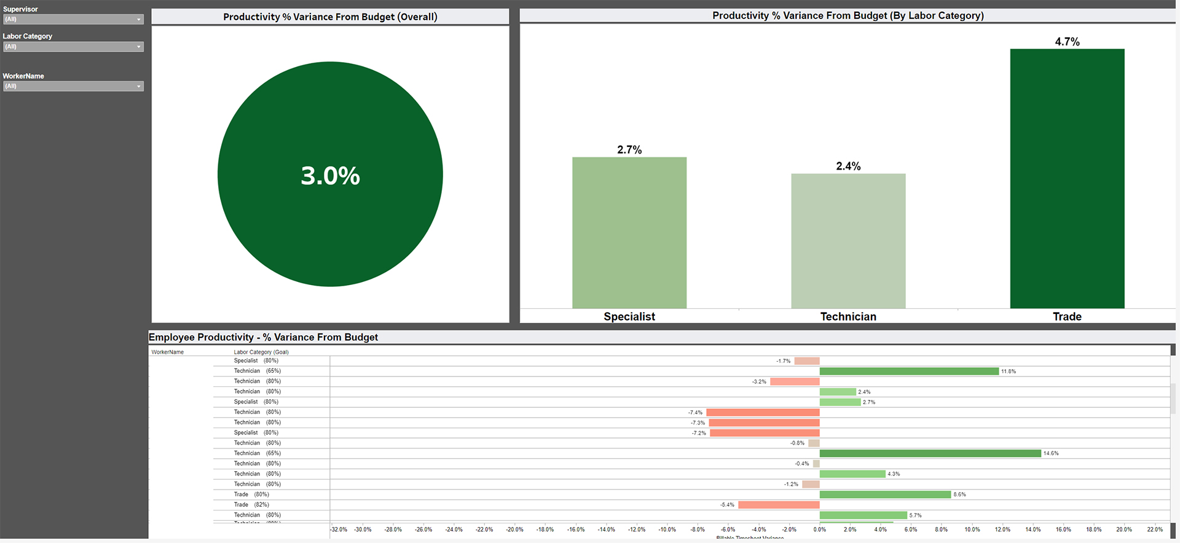This screenshot has width=1180, height=543.
Task: Select the -7.4% red variance bar
Action: click(762, 413)
